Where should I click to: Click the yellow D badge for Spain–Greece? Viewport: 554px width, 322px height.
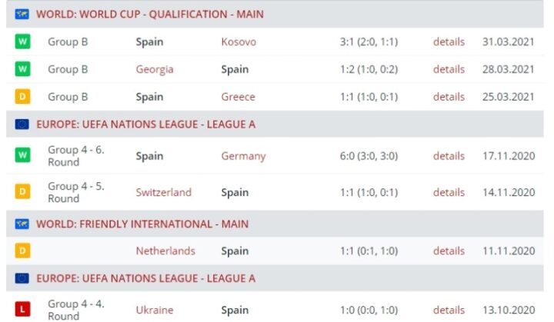point(23,97)
